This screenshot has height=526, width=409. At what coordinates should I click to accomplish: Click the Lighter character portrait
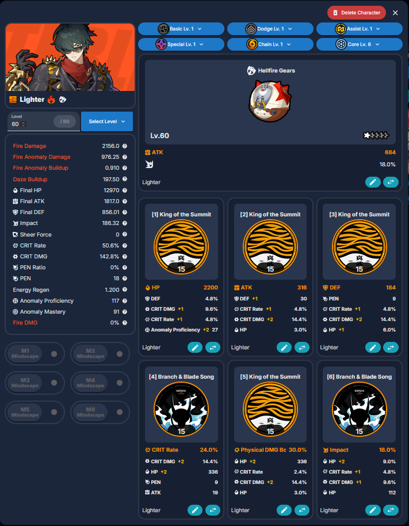[x=70, y=58]
